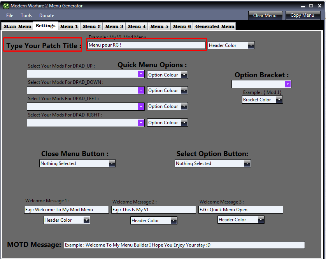Switch to the Menu 1 tab

69,26
